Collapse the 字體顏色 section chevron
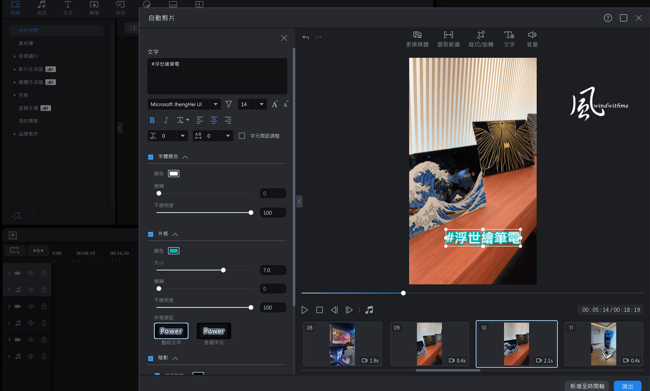 185,157
